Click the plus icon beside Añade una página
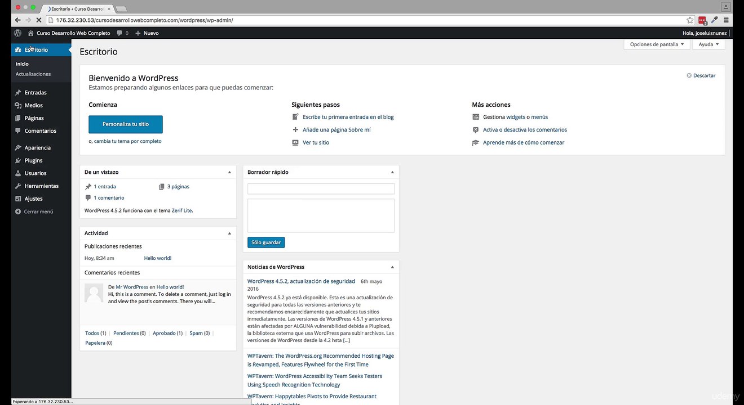 click(x=295, y=130)
